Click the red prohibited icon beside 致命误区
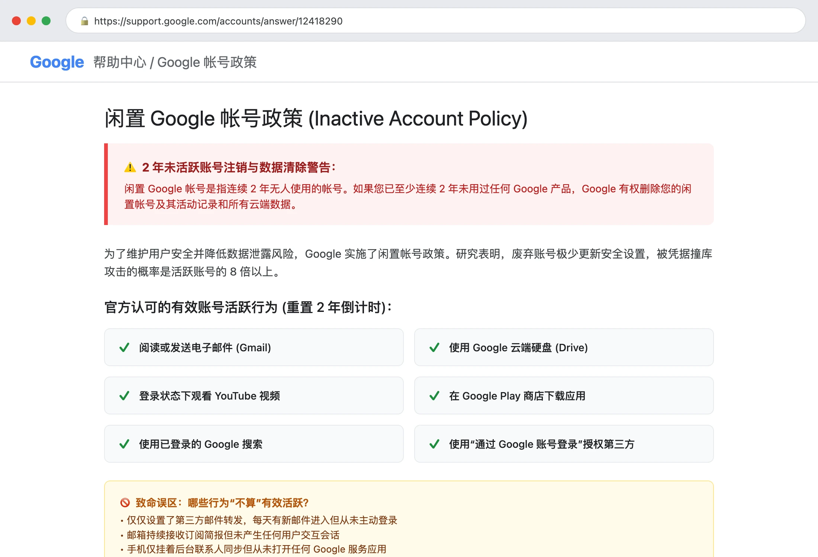 [125, 503]
